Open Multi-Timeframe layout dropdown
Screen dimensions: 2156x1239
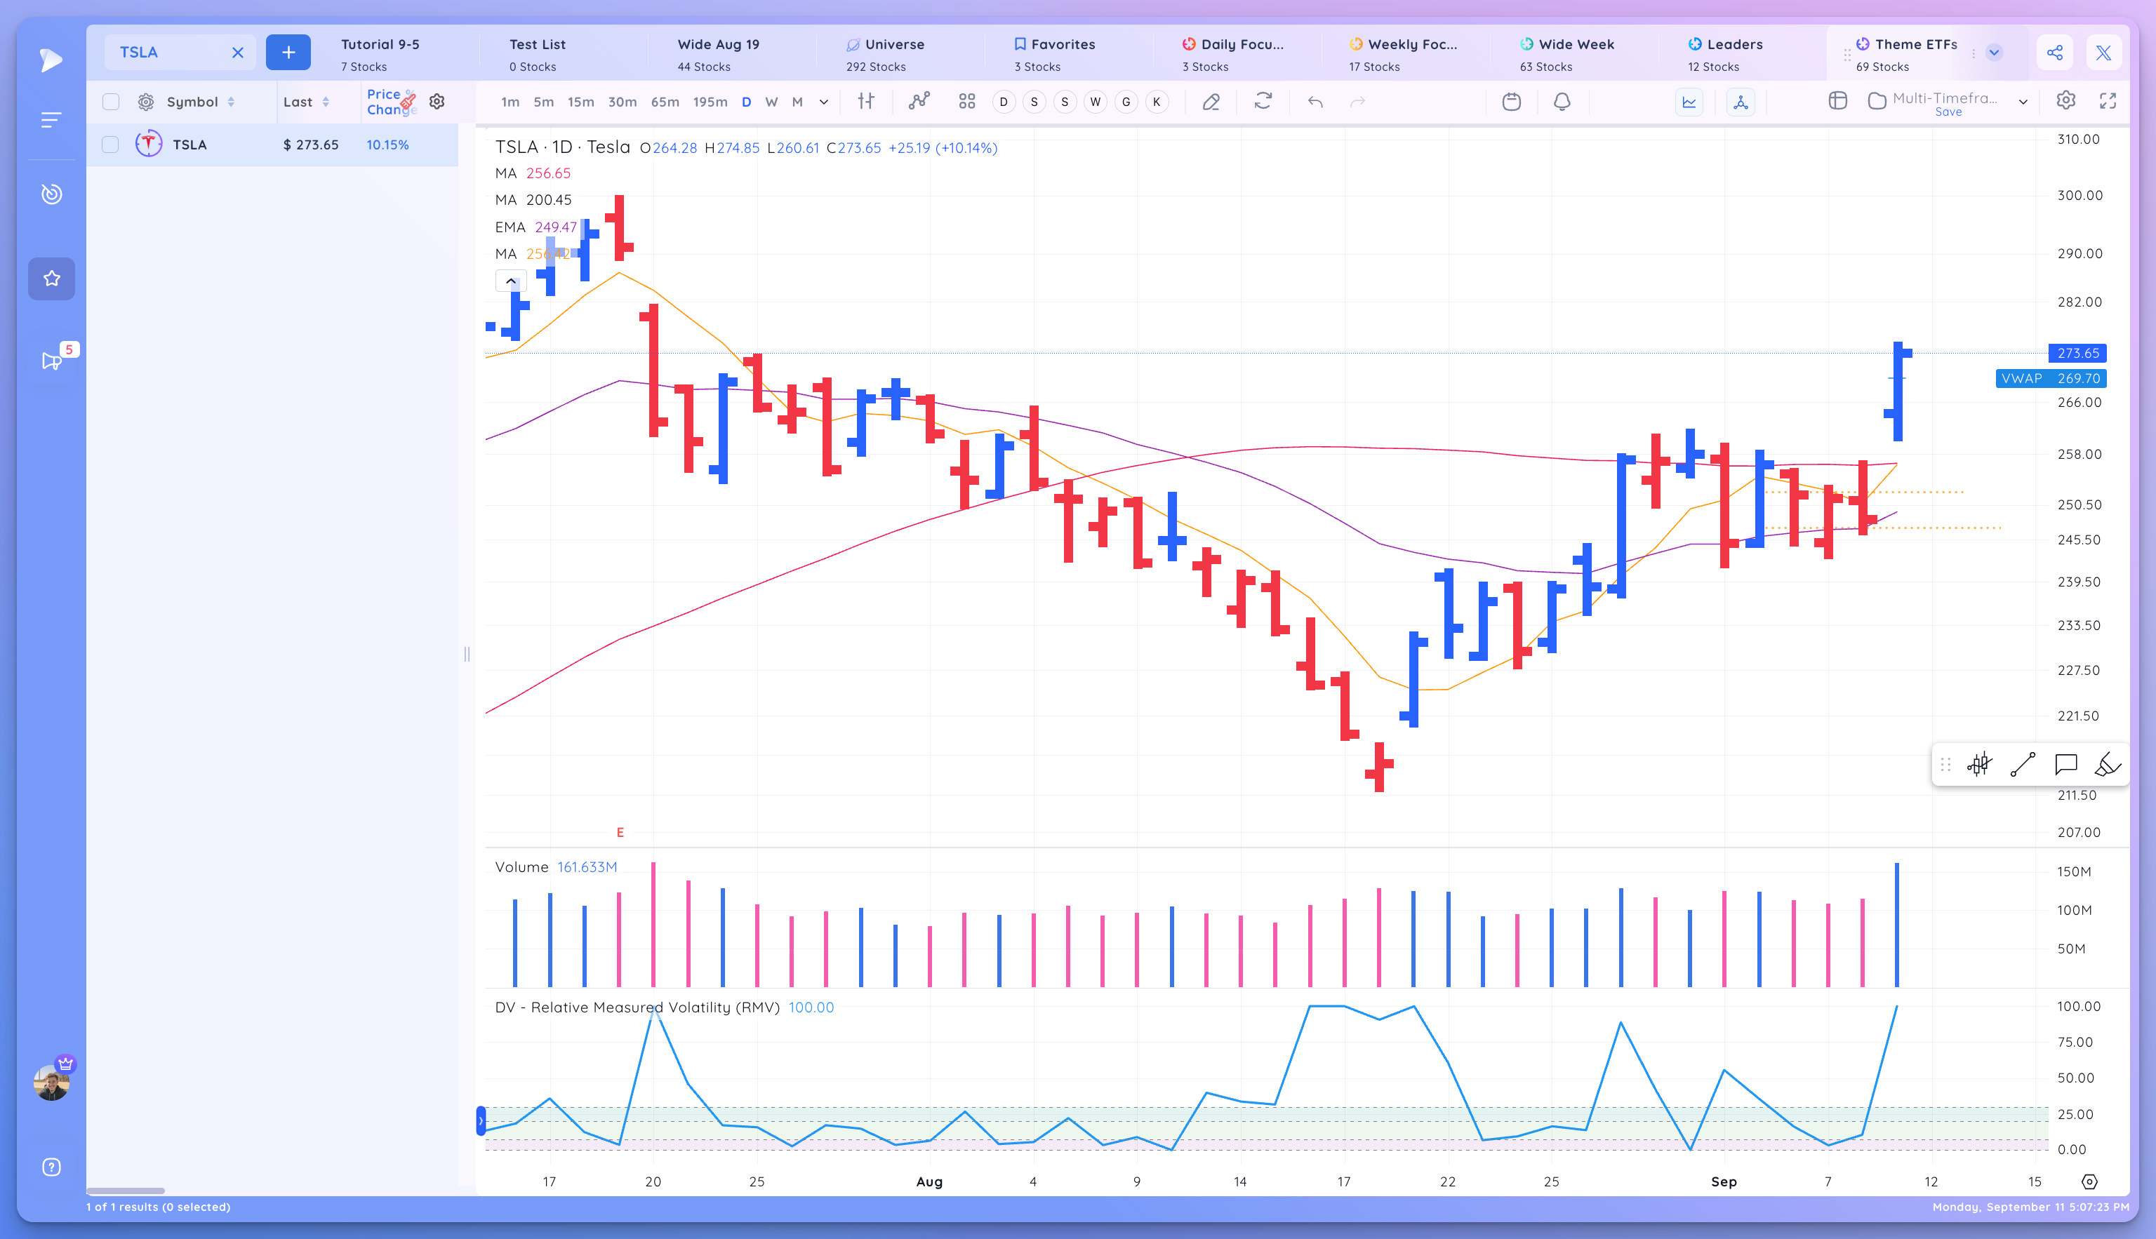tap(2023, 102)
